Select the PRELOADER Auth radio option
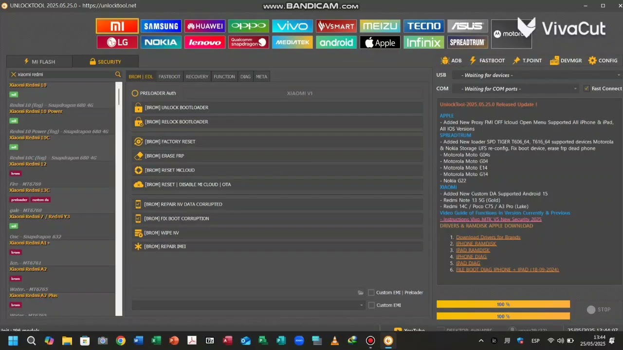 pyautogui.click(x=135, y=93)
